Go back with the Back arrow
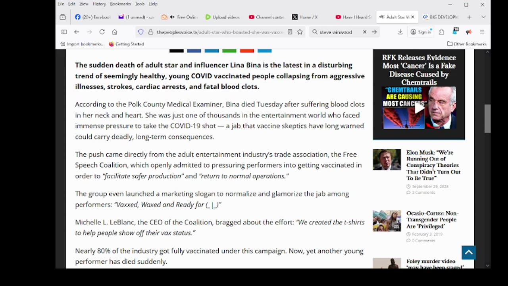 77,32
